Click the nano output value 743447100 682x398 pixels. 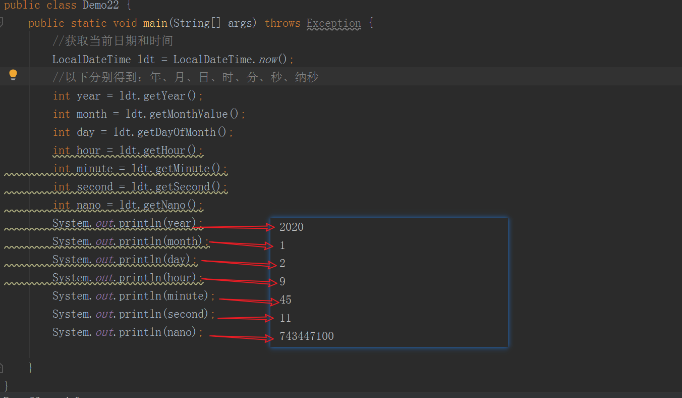pyautogui.click(x=307, y=335)
